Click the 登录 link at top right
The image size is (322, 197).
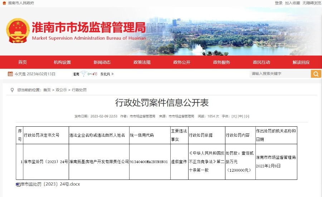coord(279,3)
